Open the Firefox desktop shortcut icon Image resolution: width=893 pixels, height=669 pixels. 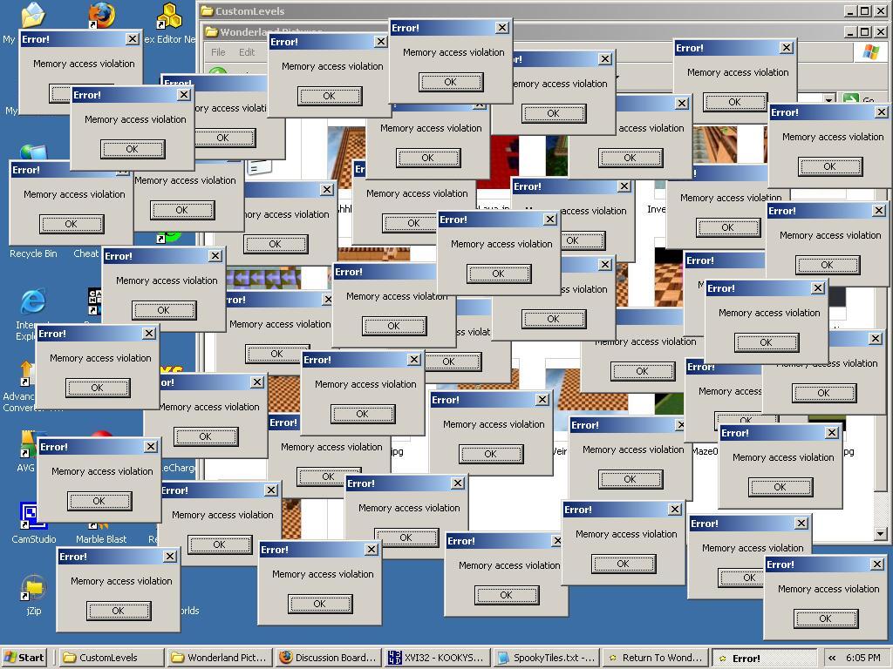pos(102,15)
